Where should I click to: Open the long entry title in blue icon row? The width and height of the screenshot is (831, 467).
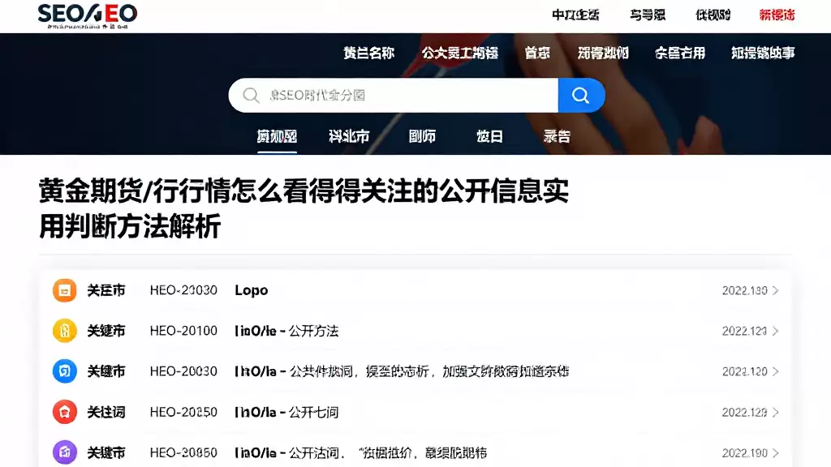[x=402, y=371]
